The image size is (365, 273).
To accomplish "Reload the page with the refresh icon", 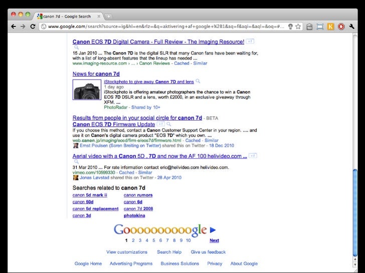I will [x=33, y=26].
